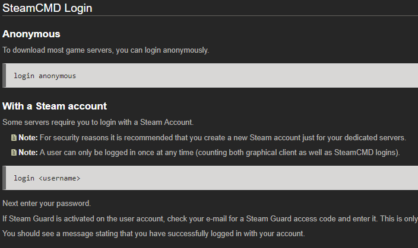Click the note icon before logged-in-once warning
This screenshot has height=248, width=418.
(x=14, y=153)
